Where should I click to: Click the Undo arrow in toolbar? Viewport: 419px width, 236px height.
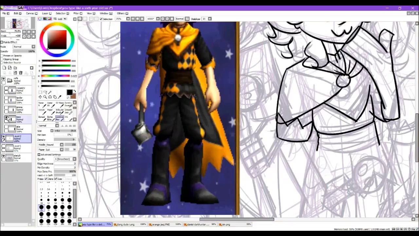80,19
